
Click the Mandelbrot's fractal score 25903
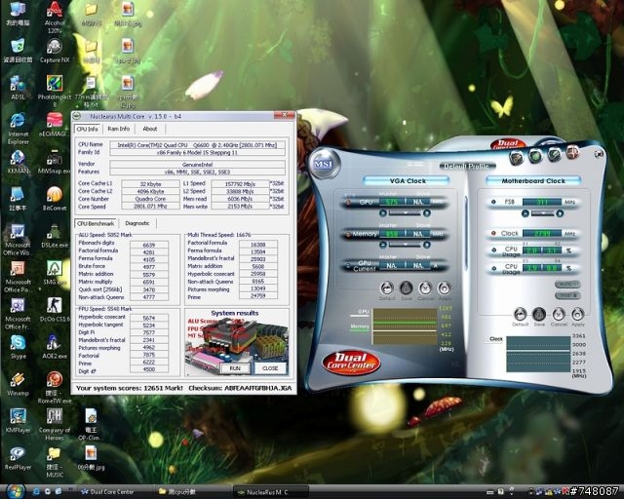[x=258, y=259]
